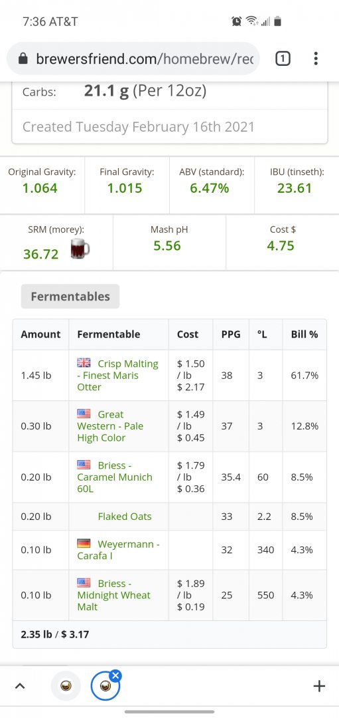Open the browser three-dot menu
Image resolution: width=339 pixels, height=718 pixels.
pyautogui.click(x=315, y=58)
